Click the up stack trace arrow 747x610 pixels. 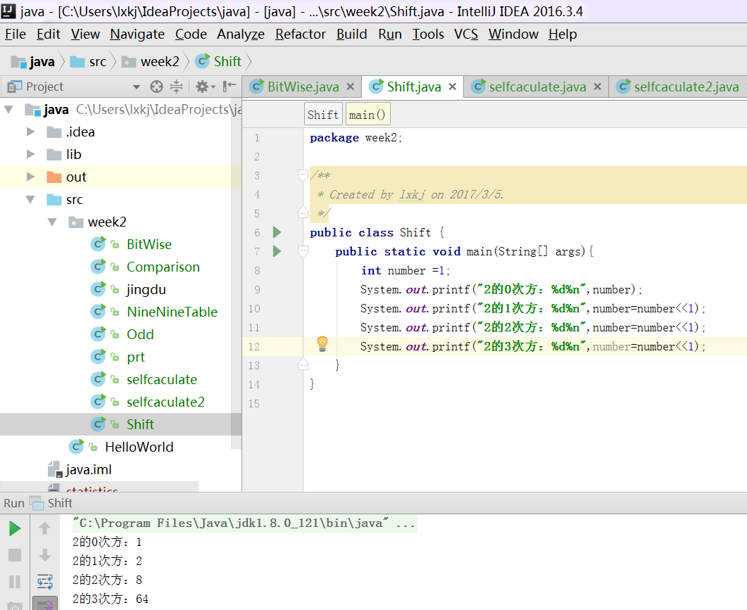coord(45,528)
